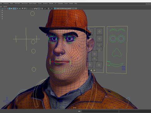This screenshot has width=151, height=113.
Task: Toggle the X-Ray Joints icon
Action: coord(39,8)
